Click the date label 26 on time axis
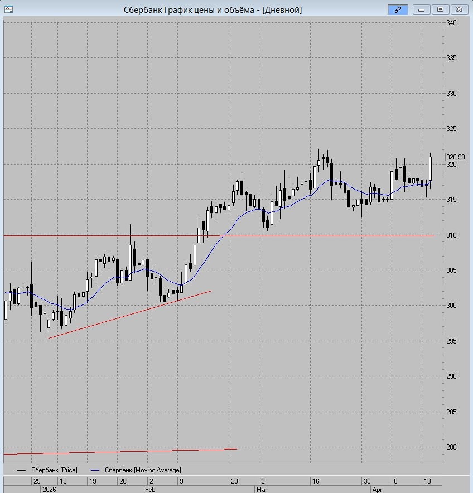Viewport: 473px width, 493px height. pyautogui.click(x=123, y=481)
